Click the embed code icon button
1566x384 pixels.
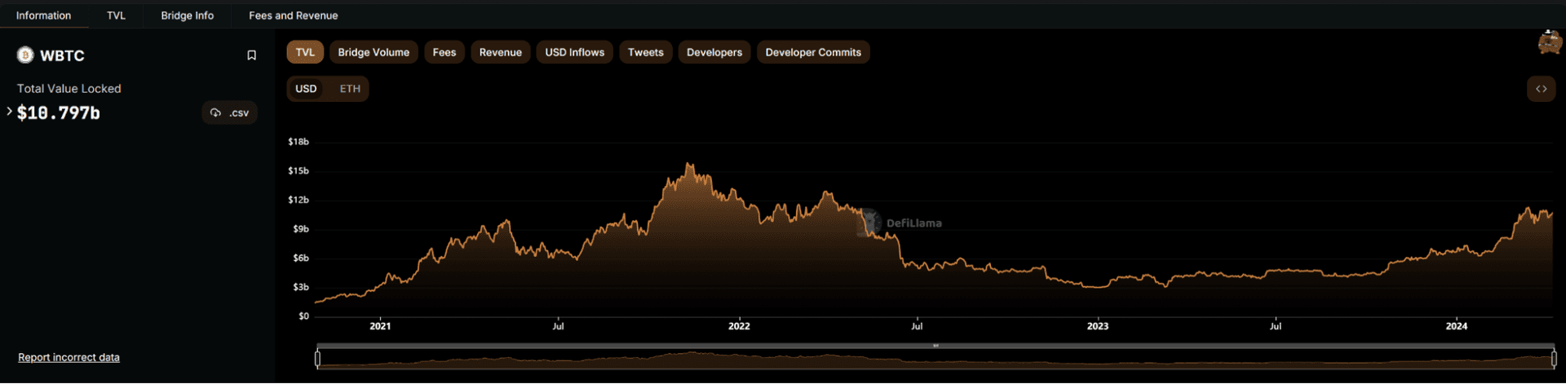coord(1541,89)
